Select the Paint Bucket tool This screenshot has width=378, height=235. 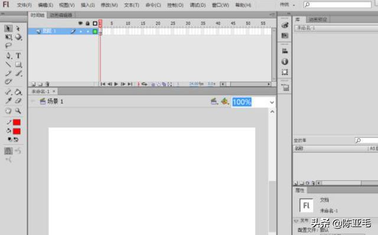pos(18,92)
